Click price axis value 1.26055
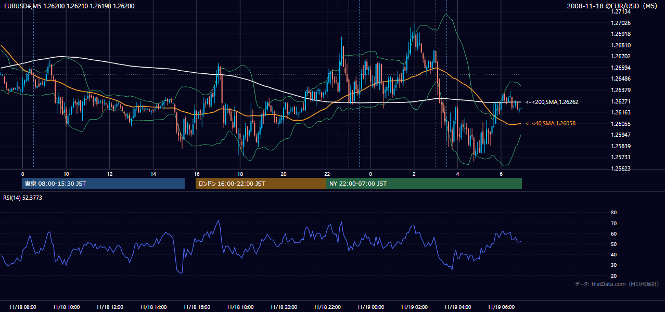665x312 pixels. point(620,124)
